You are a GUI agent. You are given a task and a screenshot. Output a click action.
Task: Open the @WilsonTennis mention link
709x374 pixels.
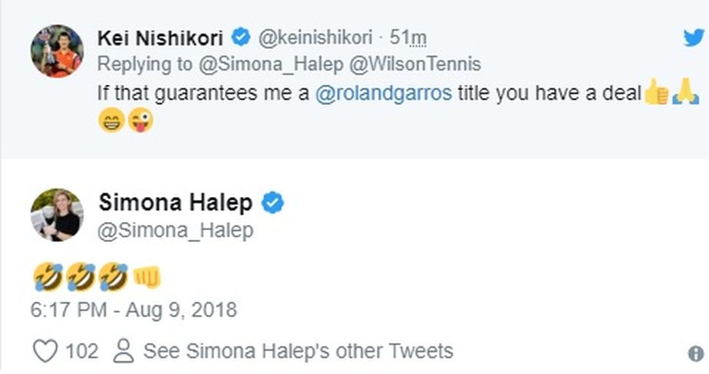415,64
